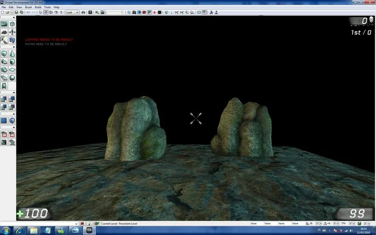Viewport: 376px width, 235px height.
Task: Open rotation grid size dropdown arrow
Action: [x=338, y=223]
